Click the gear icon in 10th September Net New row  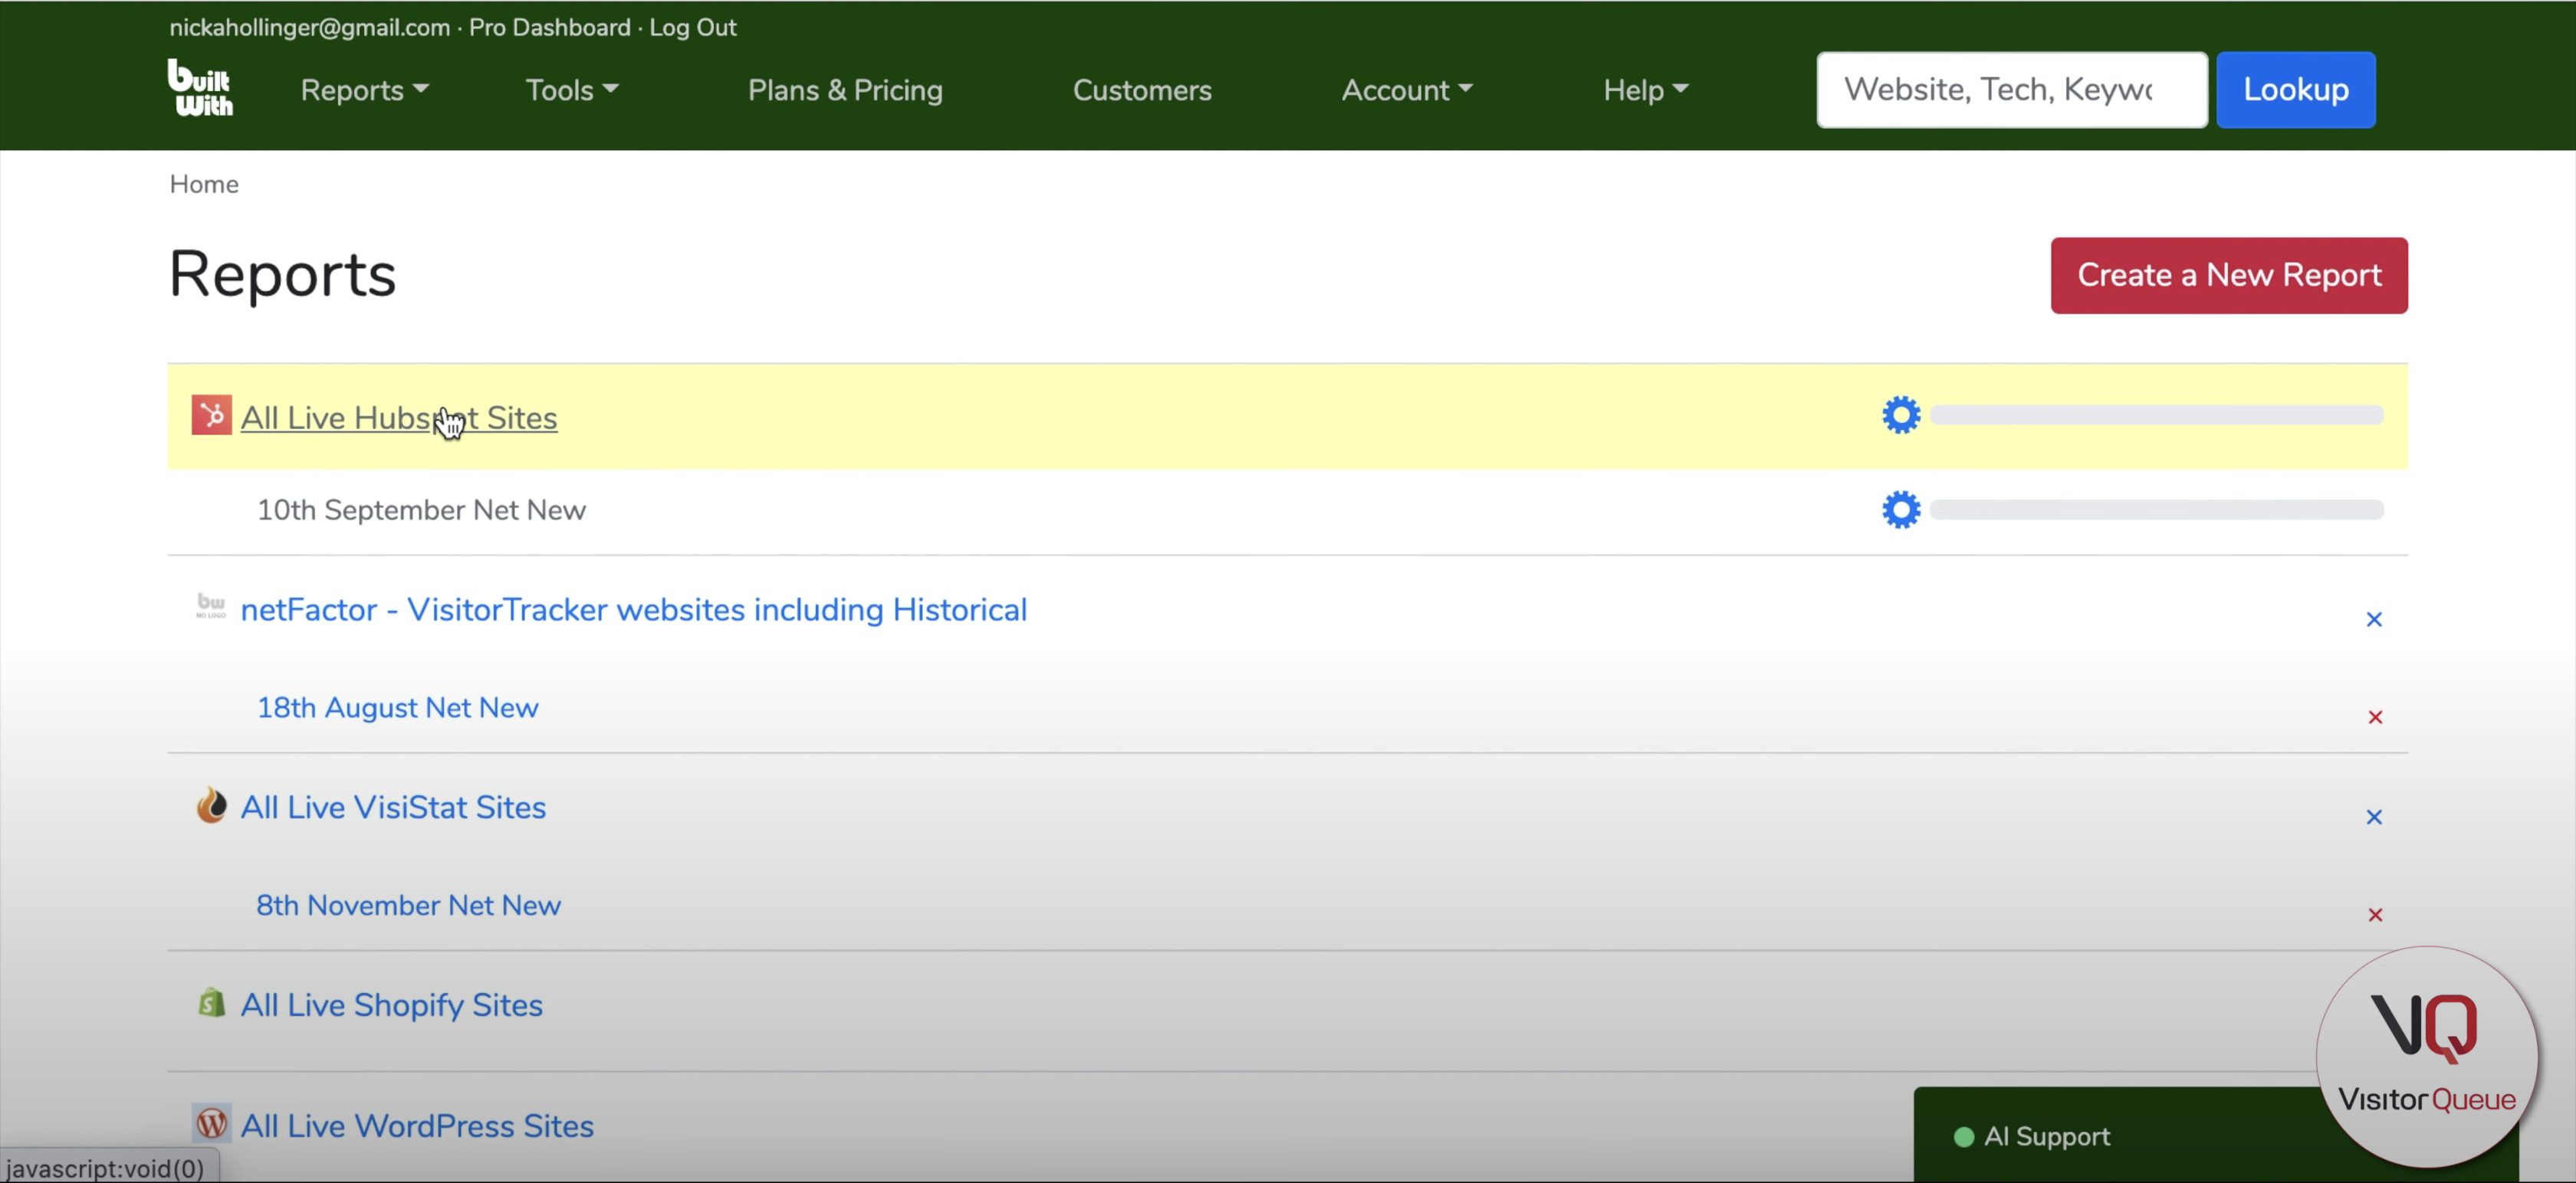click(x=1901, y=510)
